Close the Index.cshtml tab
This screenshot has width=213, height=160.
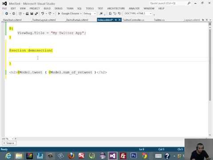tap(119, 20)
